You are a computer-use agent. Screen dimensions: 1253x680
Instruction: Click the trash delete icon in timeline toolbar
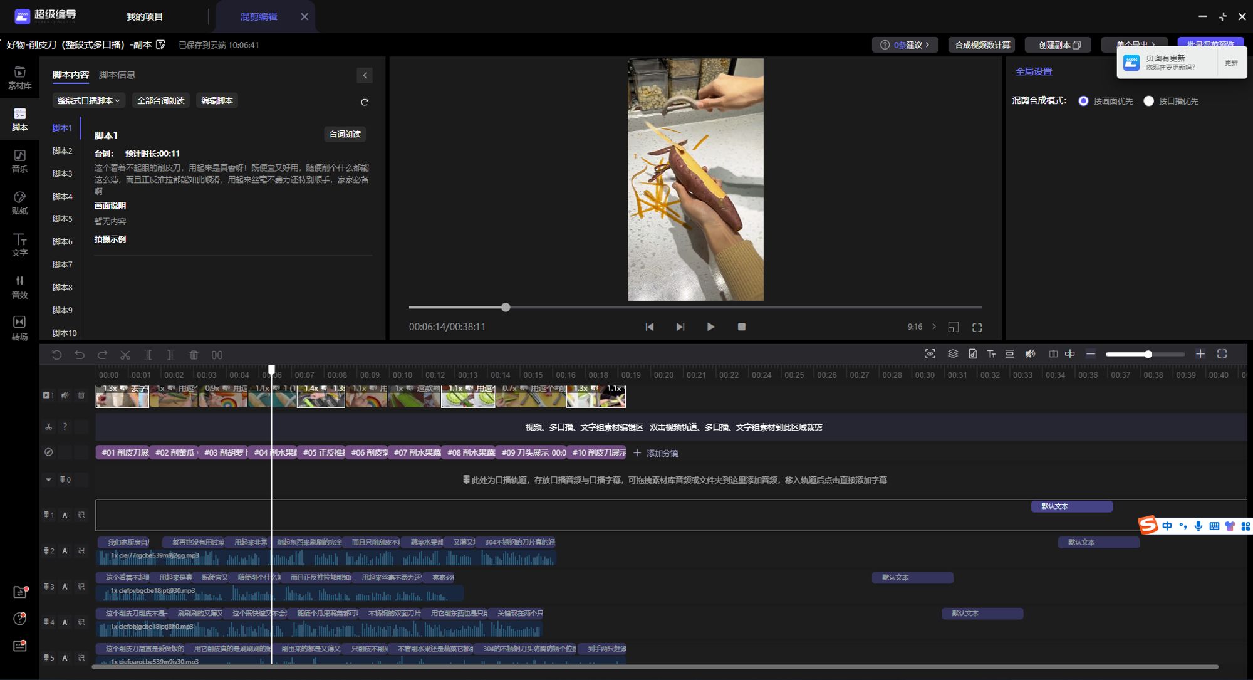pyautogui.click(x=194, y=355)
